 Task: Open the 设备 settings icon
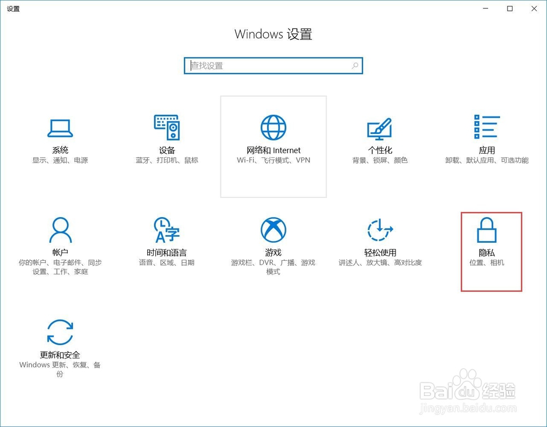(167, 128)
